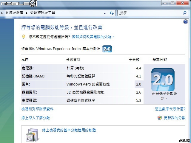Open the address bar history dropdown arrow
This screenshot has width=191, height=143.
105,13
